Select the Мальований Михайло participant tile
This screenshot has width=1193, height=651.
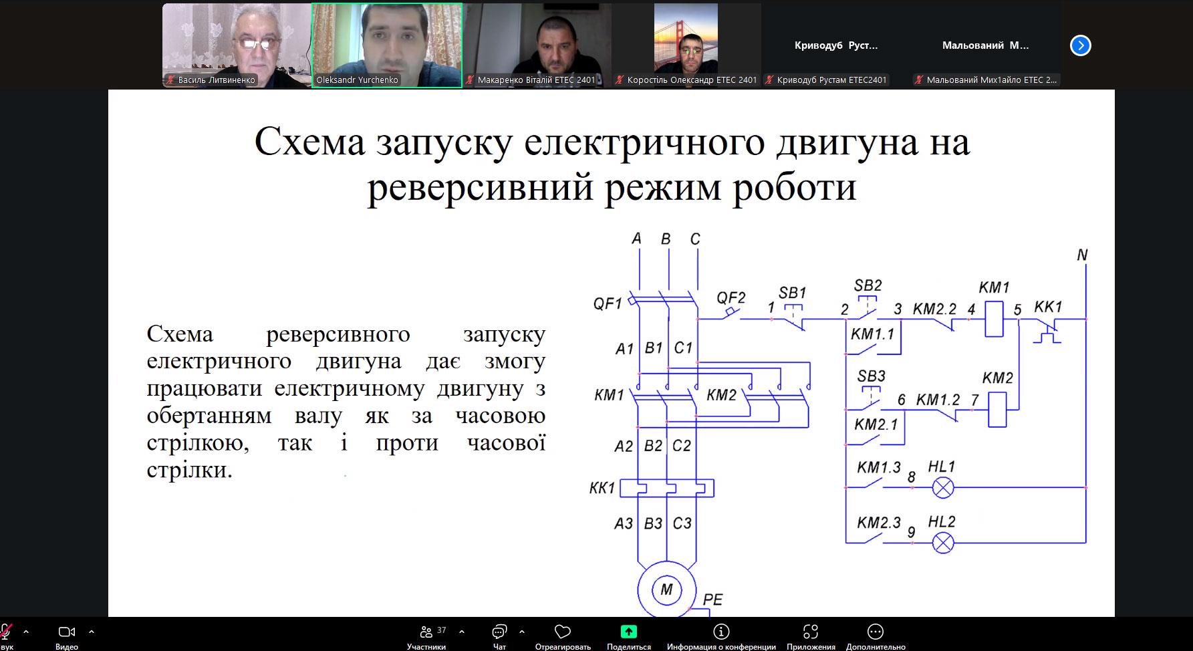pyautogui.click(x=986, y=45)
